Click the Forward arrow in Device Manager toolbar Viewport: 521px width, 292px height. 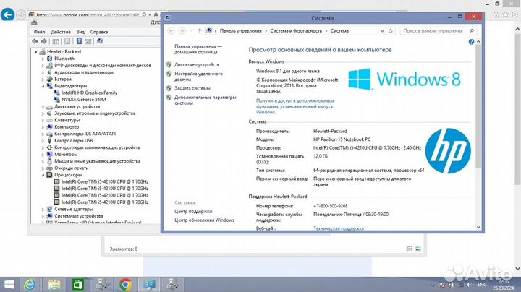(44, 41)
